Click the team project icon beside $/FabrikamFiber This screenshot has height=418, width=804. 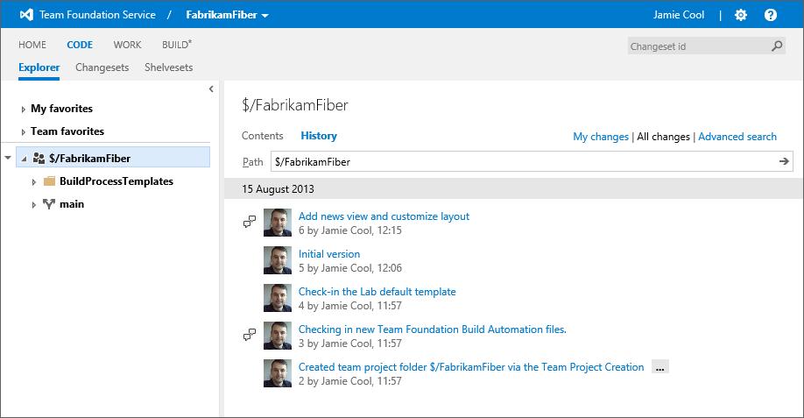click(39, 158)
